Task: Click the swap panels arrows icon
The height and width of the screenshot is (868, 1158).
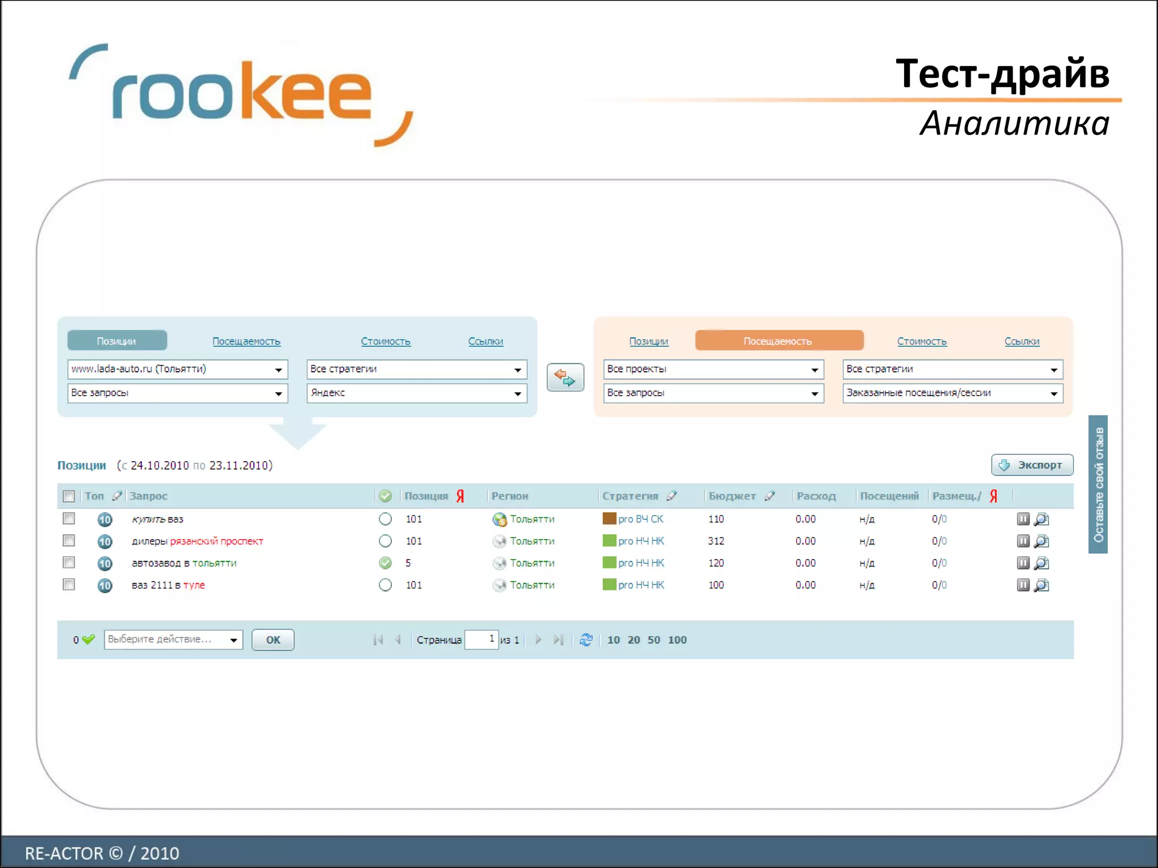Action: pos(565,377)
